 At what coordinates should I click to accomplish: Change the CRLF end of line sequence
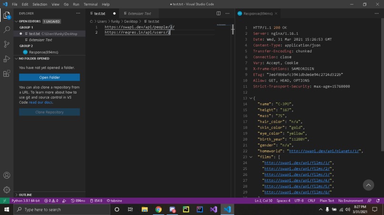coord(311,201)
